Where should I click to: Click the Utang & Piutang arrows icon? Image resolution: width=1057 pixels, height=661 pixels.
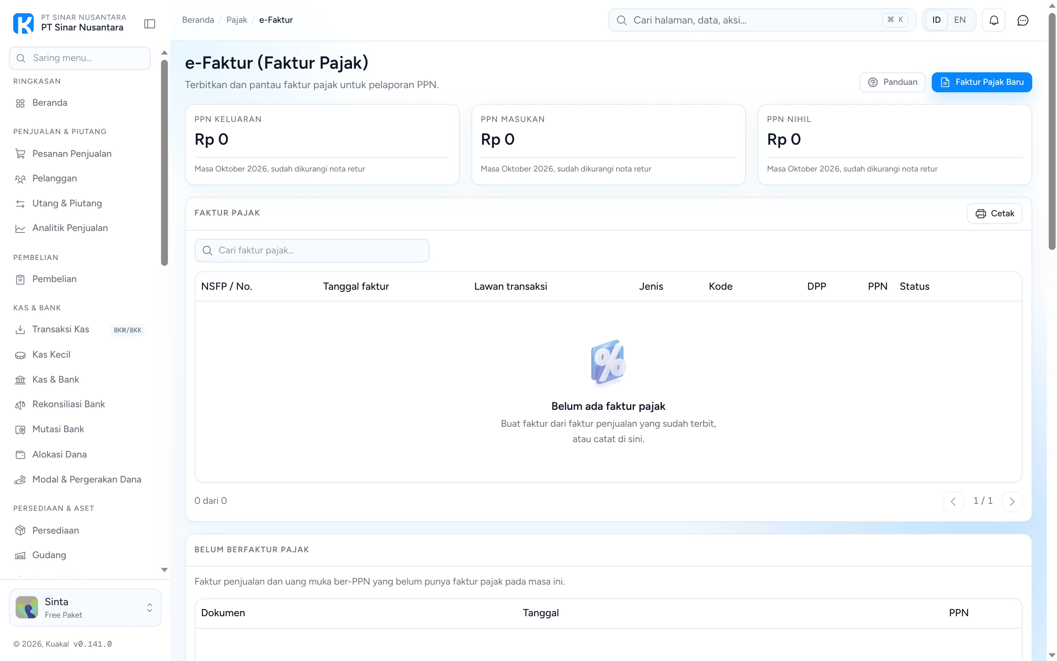pyautogui.click(x=20, y=204)
